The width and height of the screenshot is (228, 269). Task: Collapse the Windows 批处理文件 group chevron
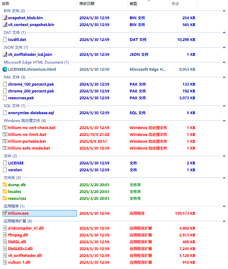(224, 121)
